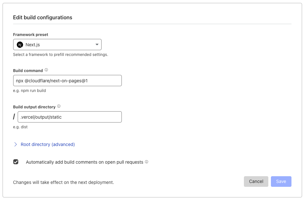Click the Next.js logo in the framework preset
Image resolution: width=304 pixels, height=200 pixels.
[x=20, y=45]
